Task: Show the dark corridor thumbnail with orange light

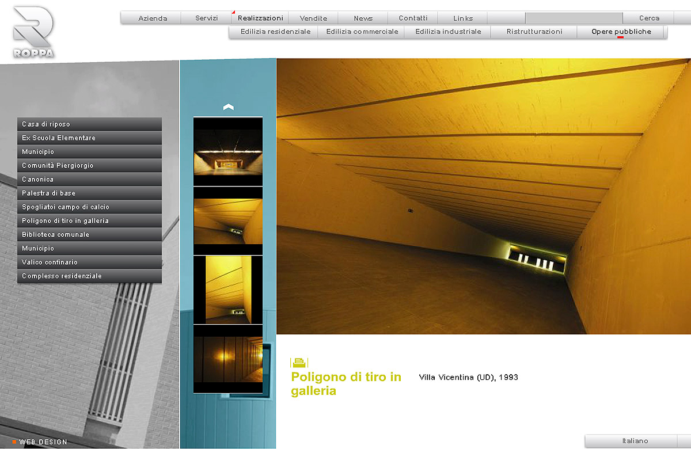Action: tap(228, 359)
